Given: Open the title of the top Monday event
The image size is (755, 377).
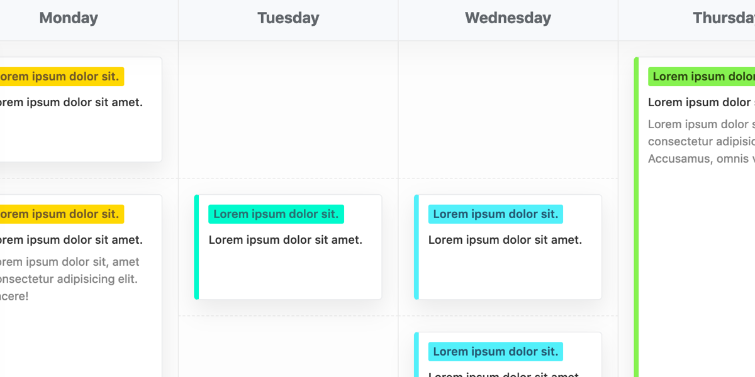Looking at the screenshot, I should [x=69, y=102].
